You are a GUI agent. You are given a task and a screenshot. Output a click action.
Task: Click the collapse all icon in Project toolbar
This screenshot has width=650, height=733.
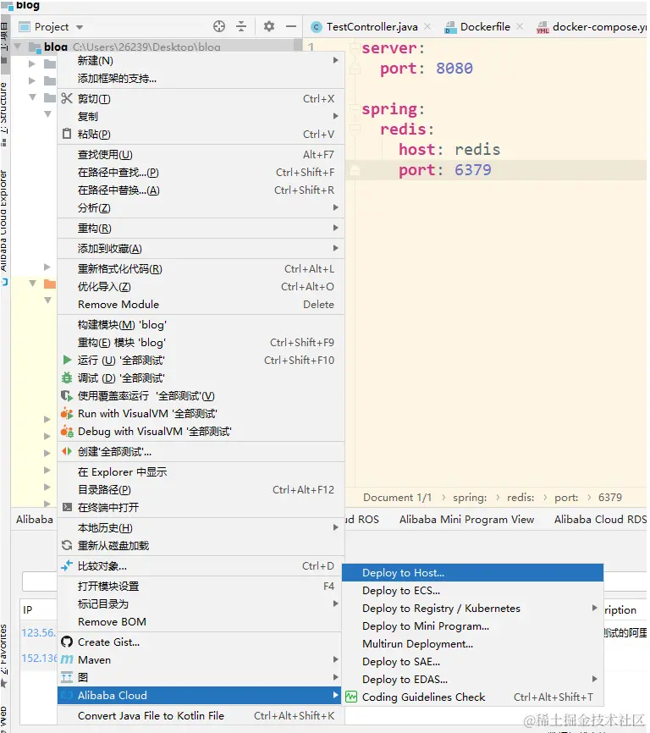click(x=241, y=26)
